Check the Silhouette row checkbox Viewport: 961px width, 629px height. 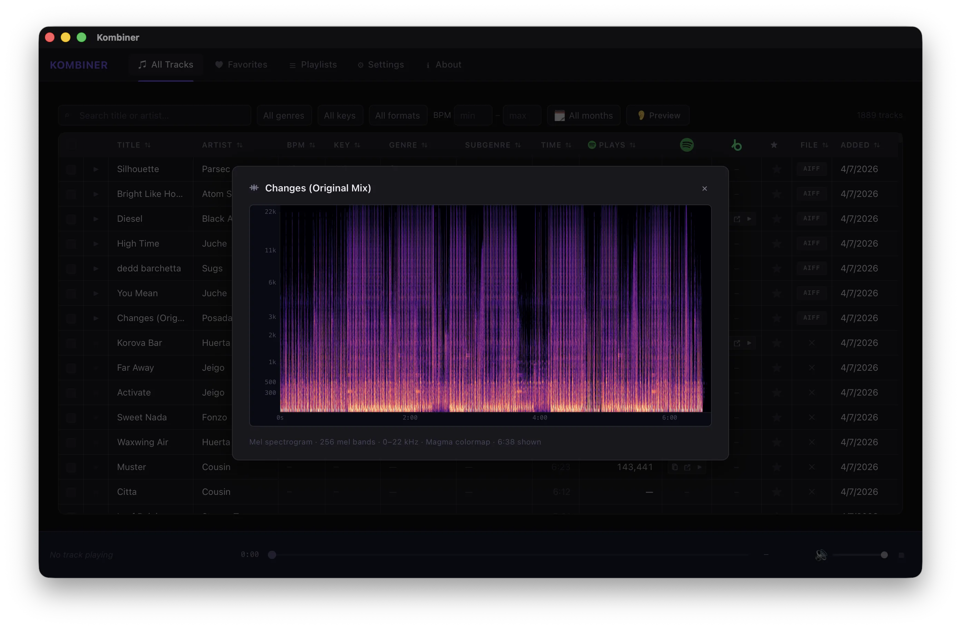tap(71, 169)
